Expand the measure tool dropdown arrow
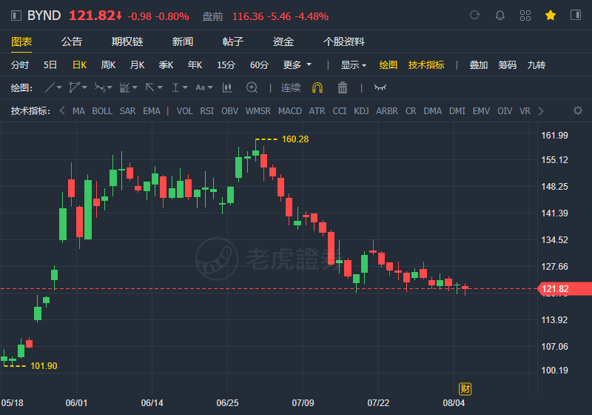The width and height of the screenshot is (592, 415). pyautogui.click(x=185, y=87)
